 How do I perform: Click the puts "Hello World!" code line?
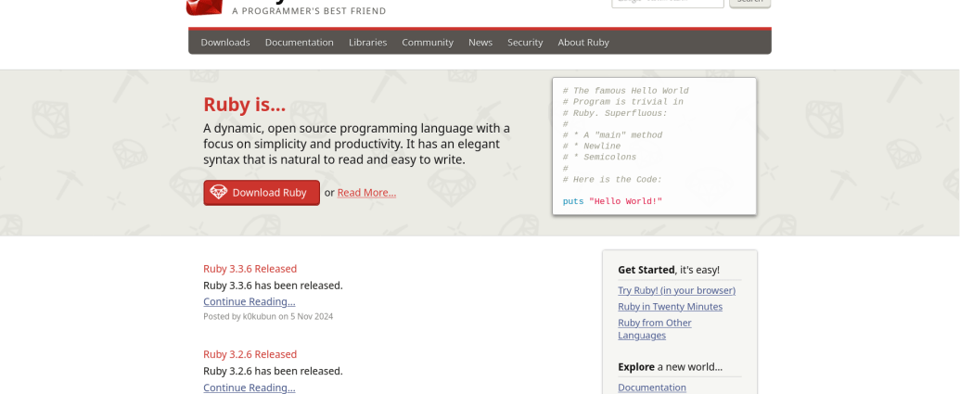click(612, 201)
